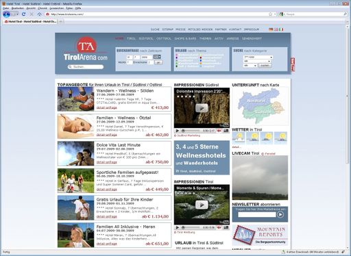
Task: Open a new tab with the plus button
Action: pos(60,21)
